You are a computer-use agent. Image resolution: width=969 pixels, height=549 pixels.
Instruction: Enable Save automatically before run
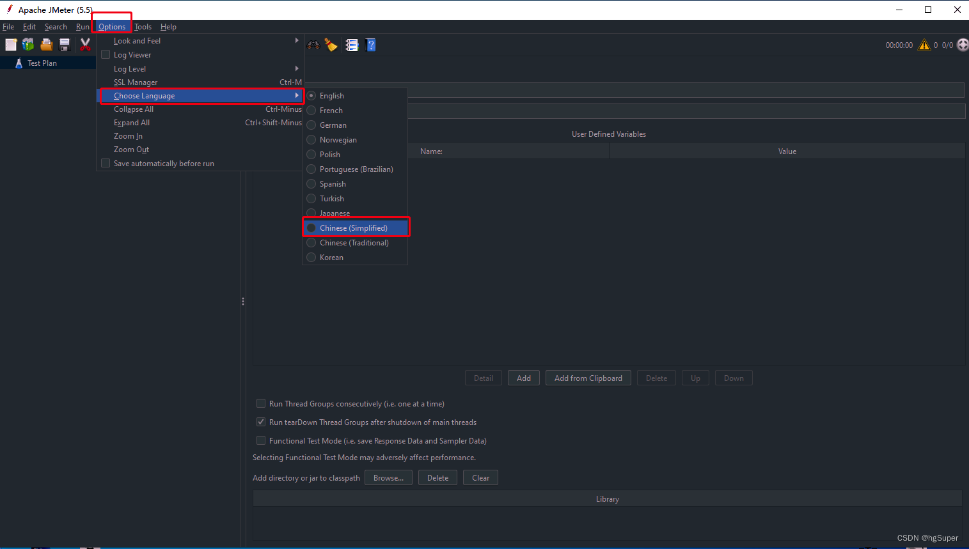click(106, 164)
